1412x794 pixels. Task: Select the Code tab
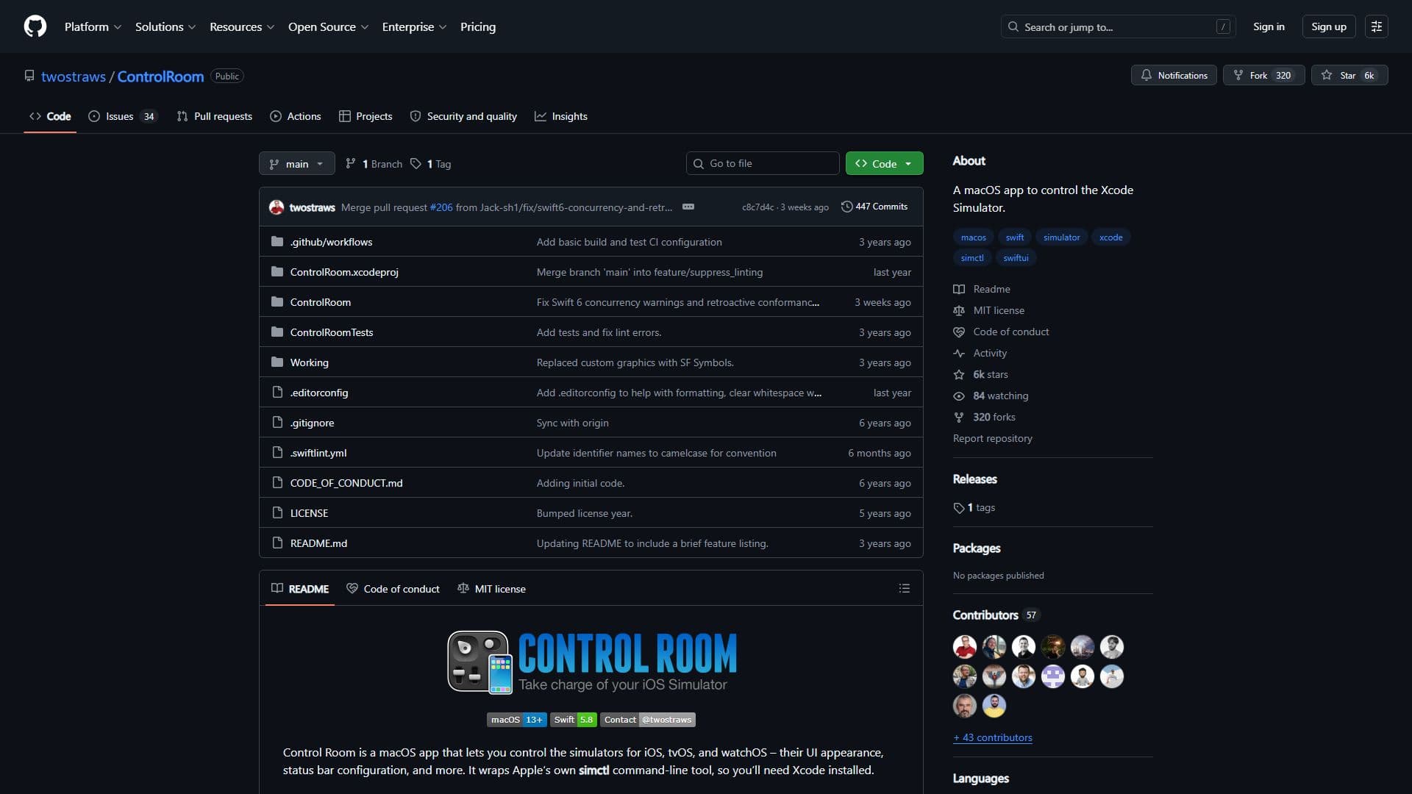pos(50,116)
